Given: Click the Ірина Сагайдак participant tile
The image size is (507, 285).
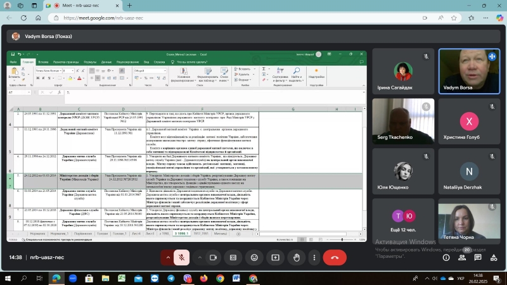Looking at the screenshot, I should 403,71.
